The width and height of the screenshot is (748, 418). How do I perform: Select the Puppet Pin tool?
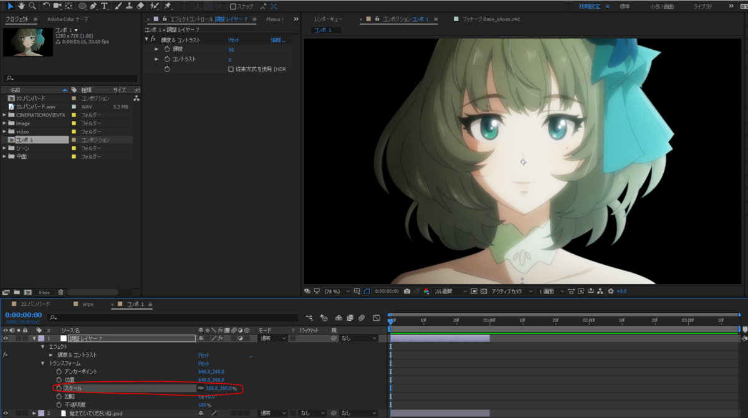pyautogui.click(x=168, y=6)
